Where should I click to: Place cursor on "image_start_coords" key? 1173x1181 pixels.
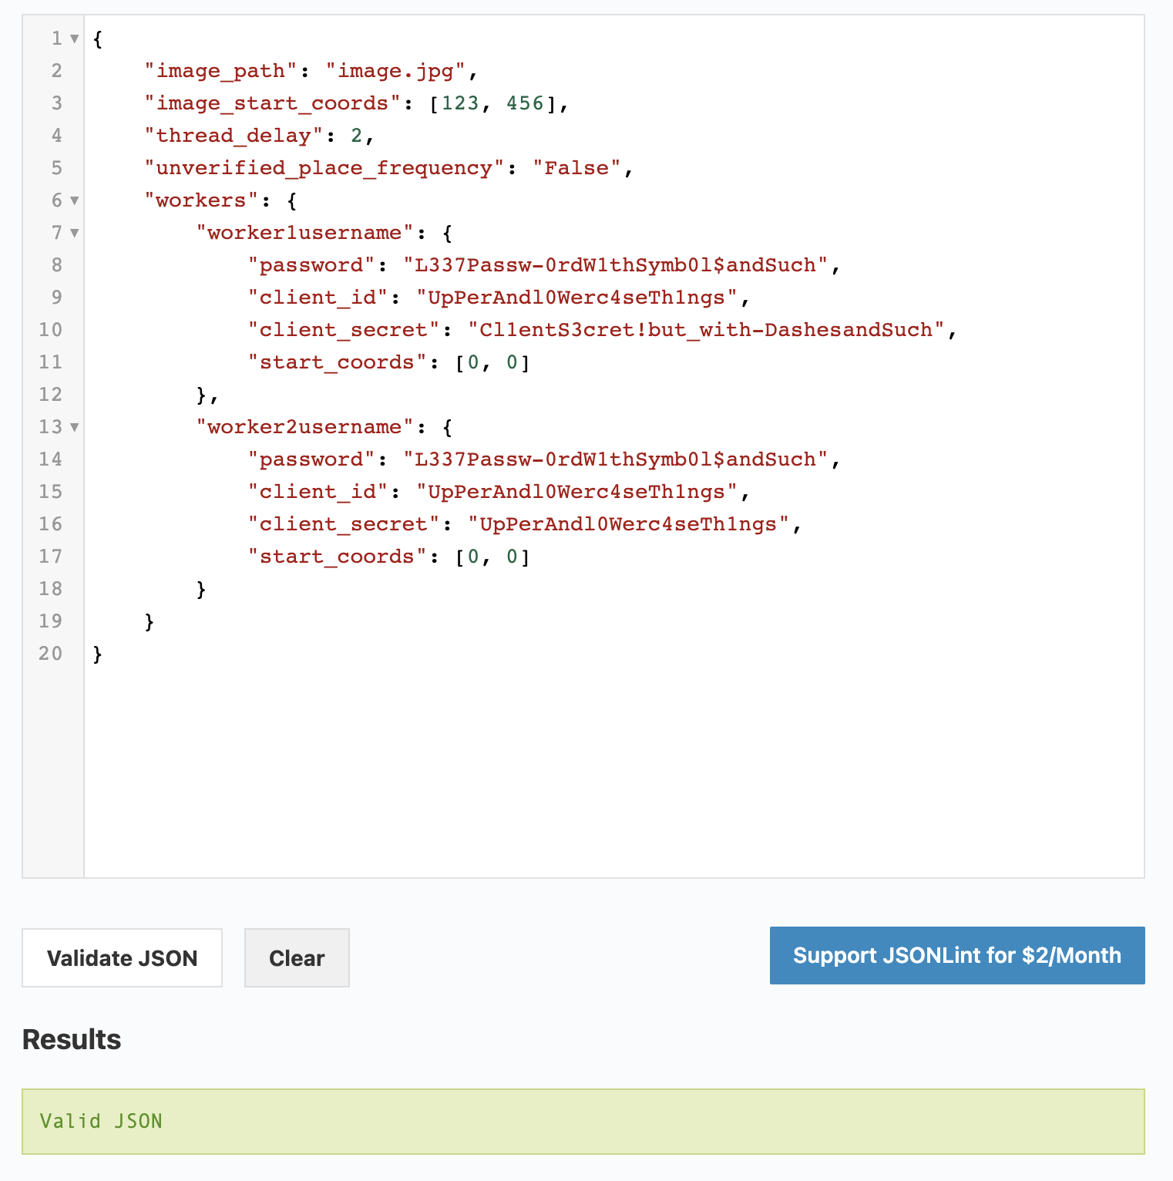click(272, 103)
